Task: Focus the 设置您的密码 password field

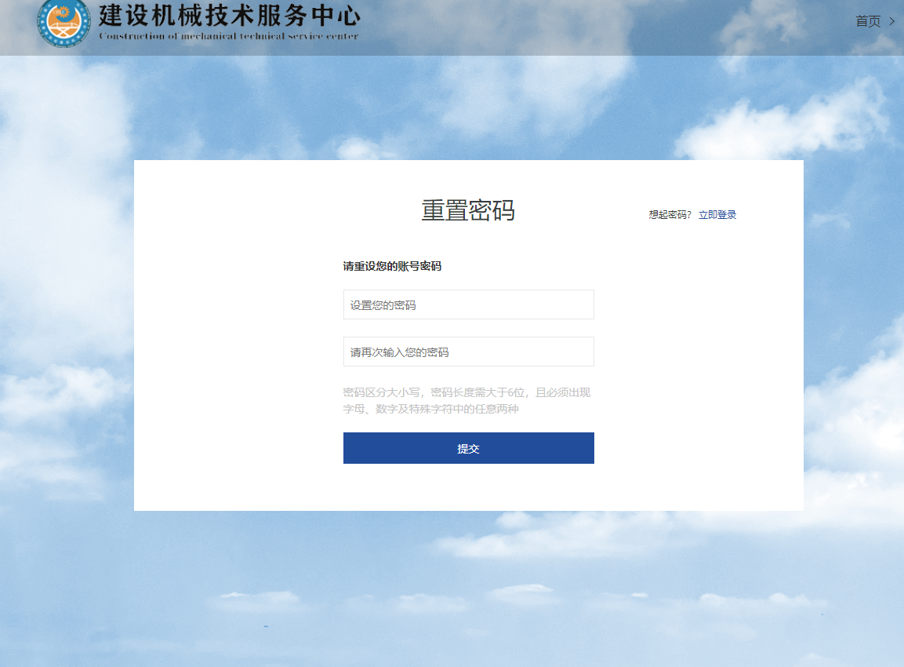Action: [x=468, y=304]
